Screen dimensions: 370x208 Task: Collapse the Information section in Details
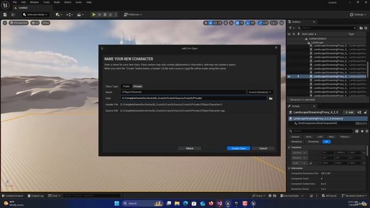(289, 168)
